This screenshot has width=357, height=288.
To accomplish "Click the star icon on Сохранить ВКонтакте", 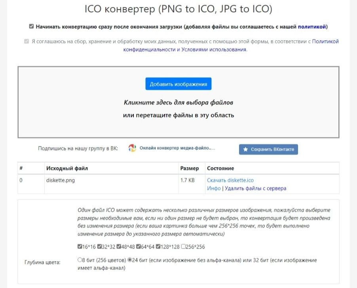I will click(245, 149).
